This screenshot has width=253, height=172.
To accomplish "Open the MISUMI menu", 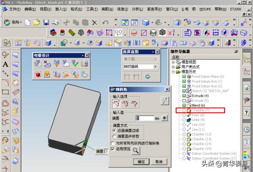I will [205, 9].
